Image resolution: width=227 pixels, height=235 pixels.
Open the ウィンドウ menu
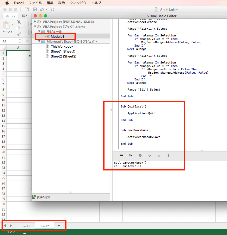click(x=78, y=3)
